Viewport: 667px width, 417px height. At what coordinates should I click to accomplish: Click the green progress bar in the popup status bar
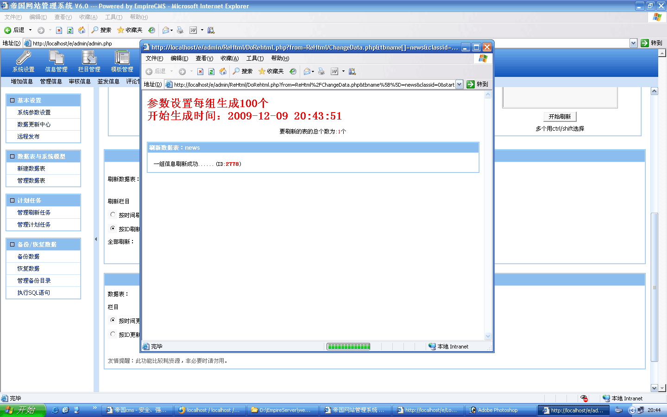pyautogui.click(x=348, y=347)
